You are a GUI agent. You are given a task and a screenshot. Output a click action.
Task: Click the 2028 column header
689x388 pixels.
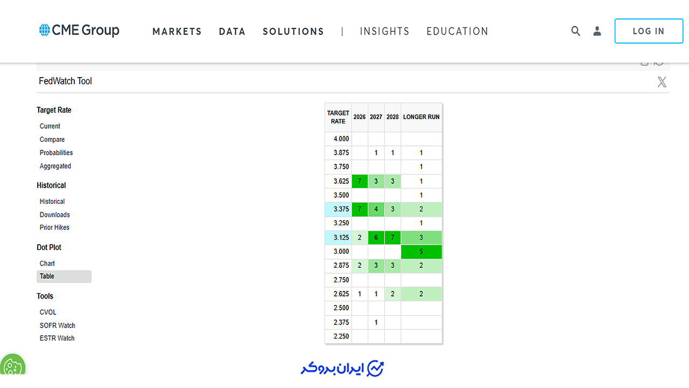click(393, 117)
